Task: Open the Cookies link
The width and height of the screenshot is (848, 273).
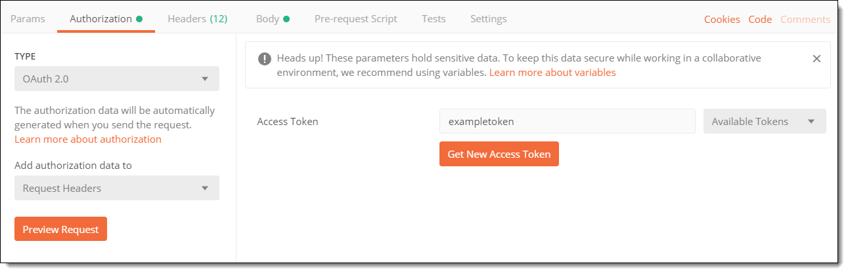Action: [722, 20]
